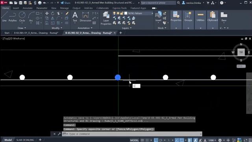Add a new drawing tab with plus button
The image size is (252, 142).
click(x=120, y=33)
